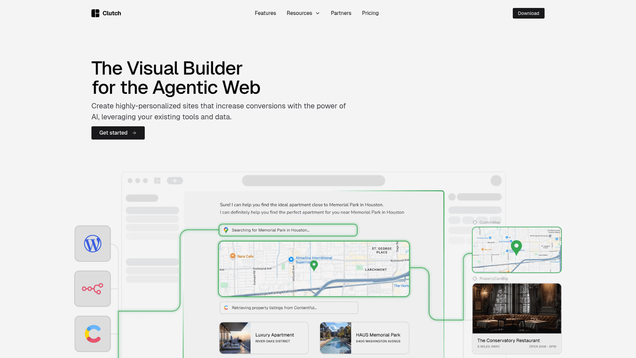Image resolution: width=636 pixels, height=358 pixels.
Task: Click the mock browser address bar
Action: tap(313, 181)
